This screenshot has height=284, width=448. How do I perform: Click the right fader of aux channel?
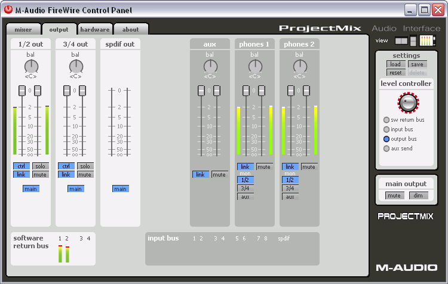coord(217,91)
